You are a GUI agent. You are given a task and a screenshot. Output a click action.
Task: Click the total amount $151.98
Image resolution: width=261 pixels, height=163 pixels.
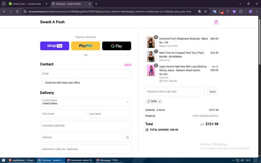tap(212, 124)
